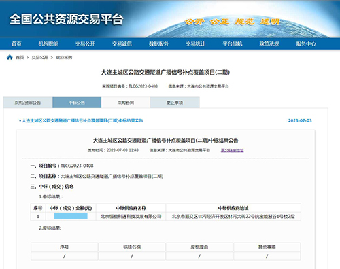Click 政府采购 breadcrumb link

(64, 58)
